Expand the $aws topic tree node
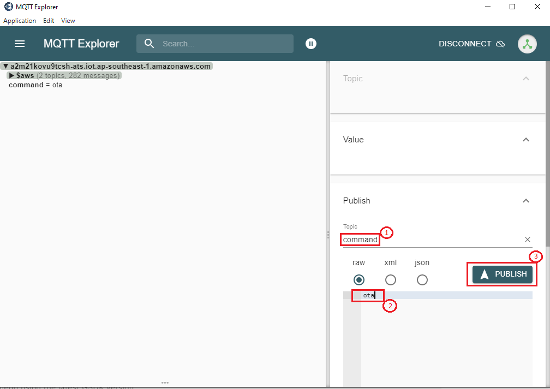 tap(11, 76)
